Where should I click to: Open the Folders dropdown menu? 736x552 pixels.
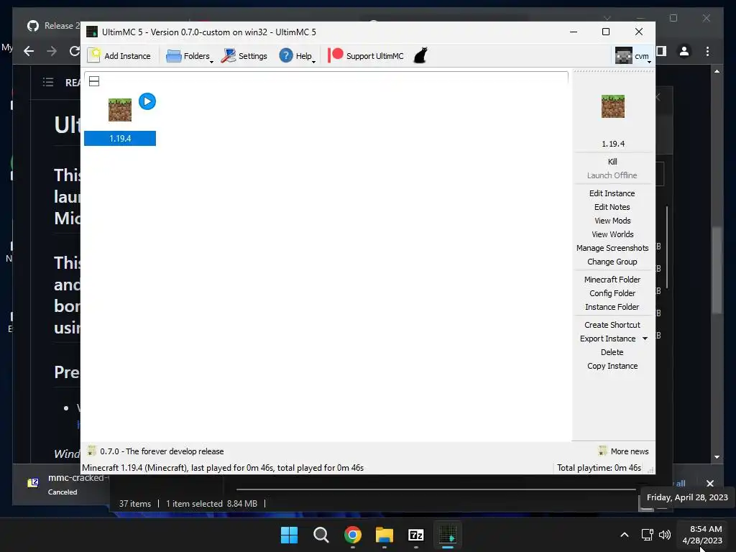point(190,56)
